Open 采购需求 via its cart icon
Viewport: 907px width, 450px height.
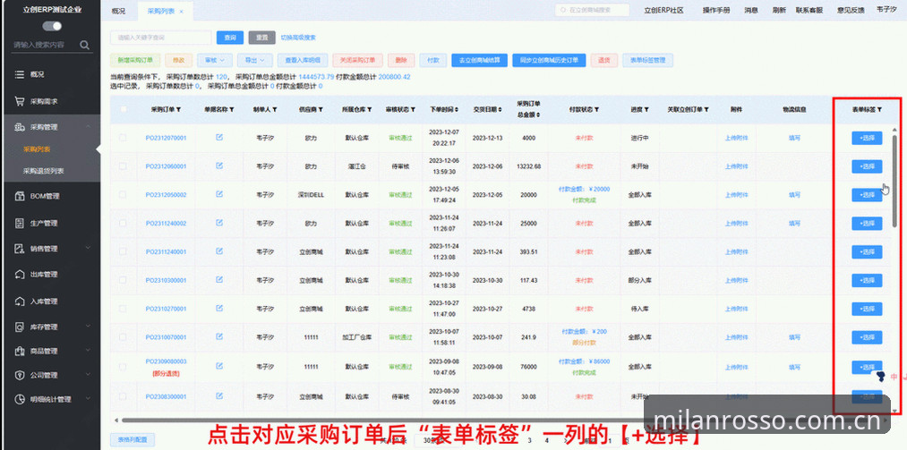pyautogui.click(x=19, y=101)
